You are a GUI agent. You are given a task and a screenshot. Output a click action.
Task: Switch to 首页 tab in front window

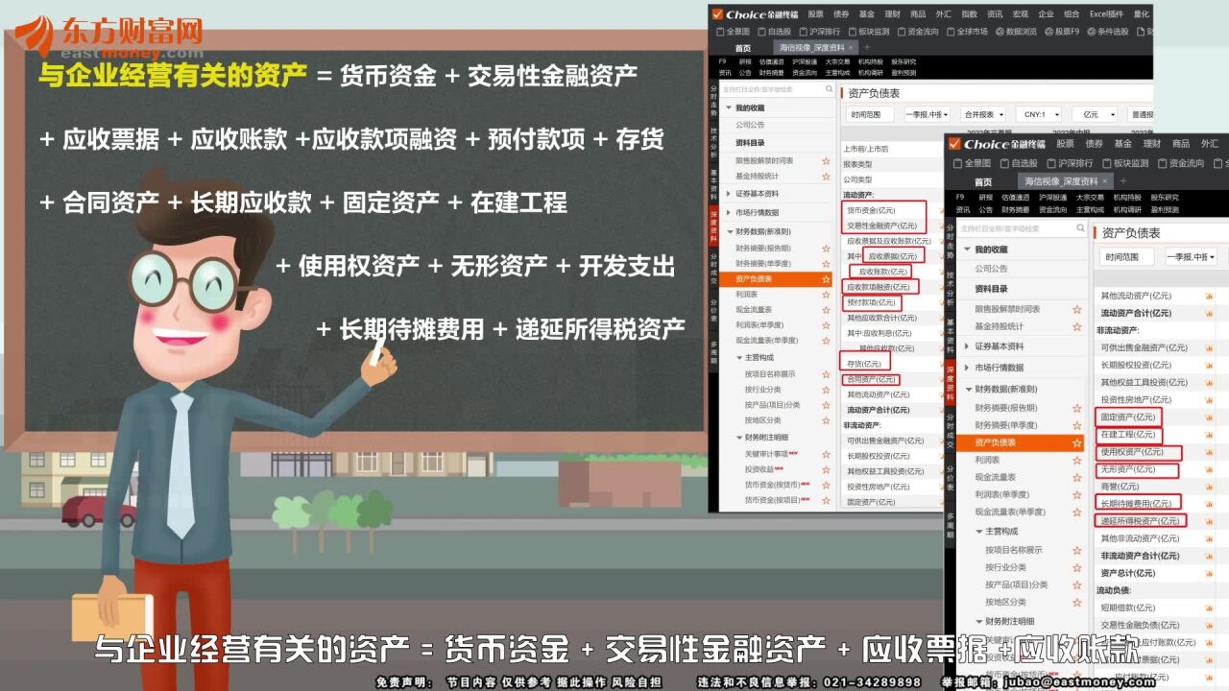pyautogui.click(x=983, y=181)
